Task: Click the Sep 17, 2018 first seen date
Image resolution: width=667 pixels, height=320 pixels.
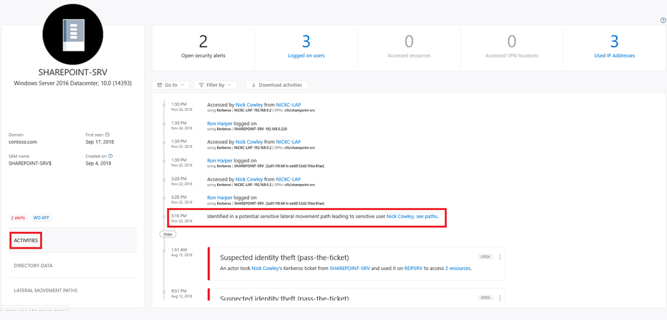Action: tap(99, 142)
